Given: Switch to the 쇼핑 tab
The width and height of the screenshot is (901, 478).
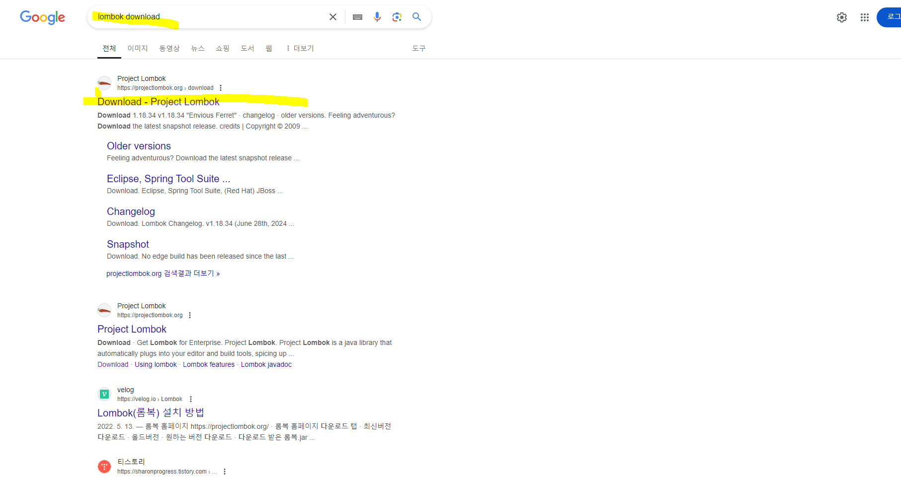Looking at the screenshot, I should coord(223,48).
